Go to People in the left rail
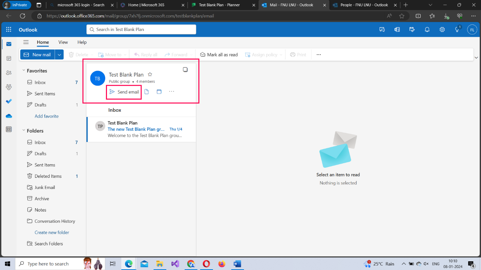 coord(9,73)
